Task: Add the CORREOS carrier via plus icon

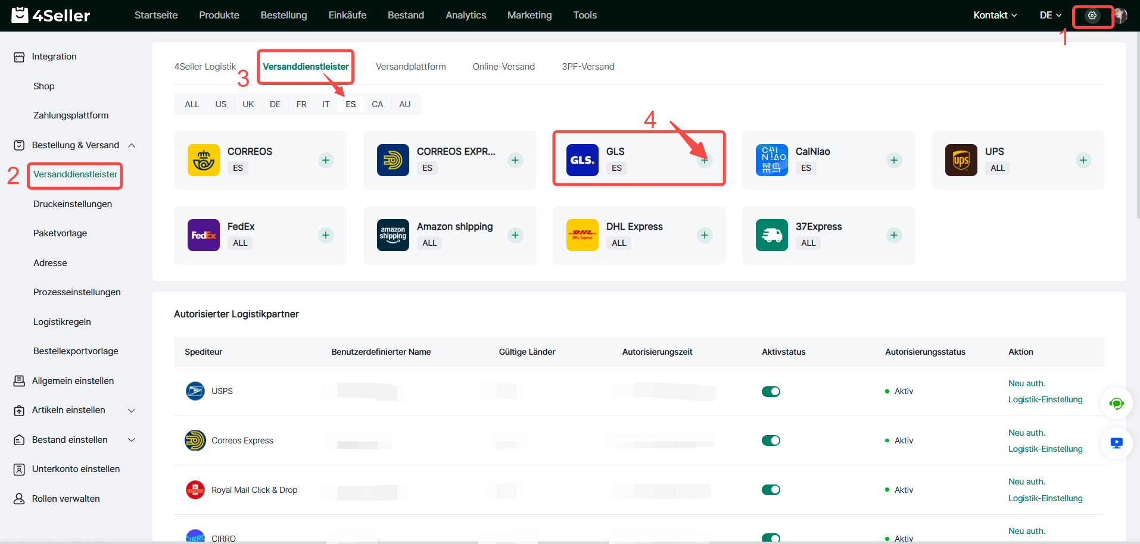Action: [x=326, y=160]
